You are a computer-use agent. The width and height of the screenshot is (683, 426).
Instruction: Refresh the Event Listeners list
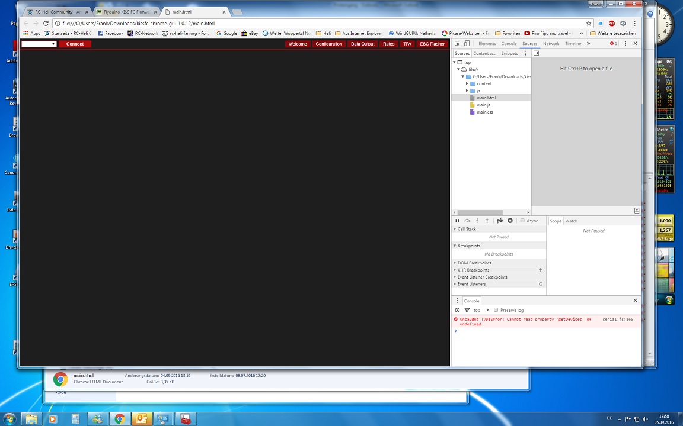(x=540, y=284)
